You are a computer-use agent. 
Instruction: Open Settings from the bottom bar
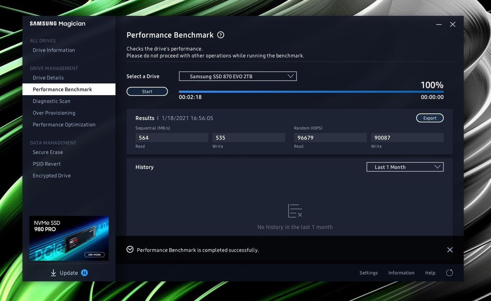[368, 273]
